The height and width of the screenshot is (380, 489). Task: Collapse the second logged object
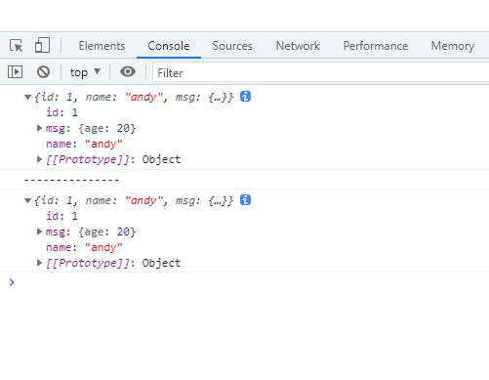pyautogui.click(x=27, y=200)
